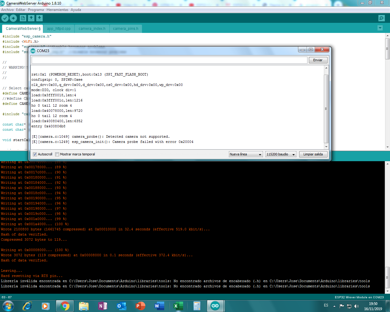Click the Verify sketch checkmark icon

pos(5,18)
